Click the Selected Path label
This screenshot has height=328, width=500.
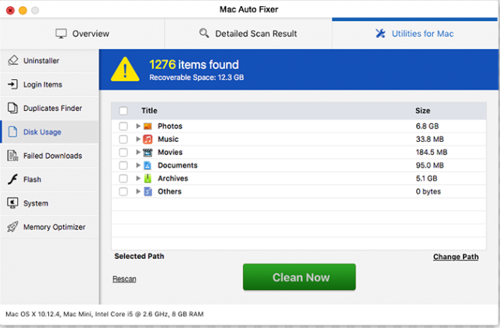(139, 256)
